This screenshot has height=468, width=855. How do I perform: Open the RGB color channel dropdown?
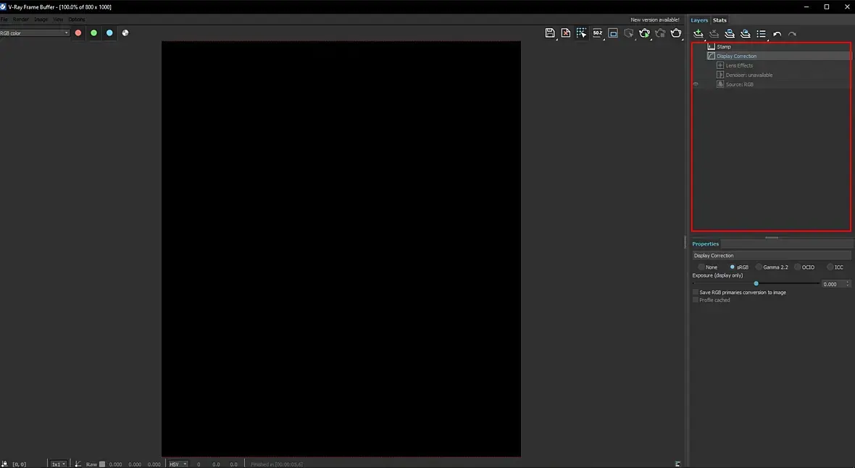click(x=34, y=33)
